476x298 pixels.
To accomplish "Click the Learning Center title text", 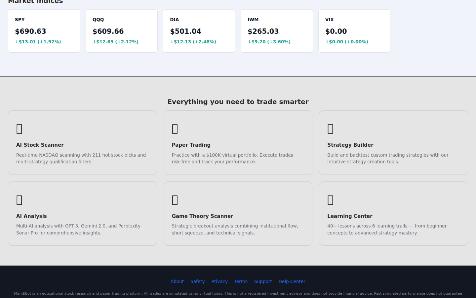I will (x=350, y=216).
